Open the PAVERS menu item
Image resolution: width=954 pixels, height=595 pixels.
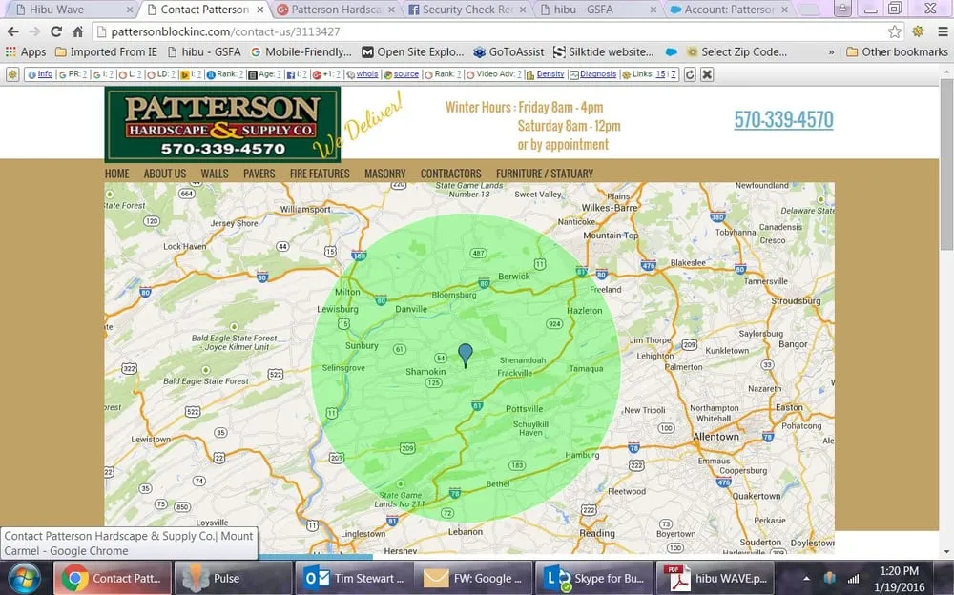click(259, 174)
